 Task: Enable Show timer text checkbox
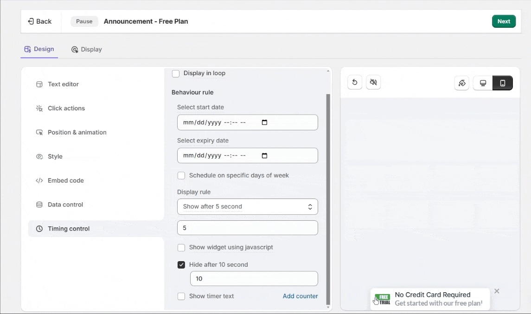coord(181,296)
